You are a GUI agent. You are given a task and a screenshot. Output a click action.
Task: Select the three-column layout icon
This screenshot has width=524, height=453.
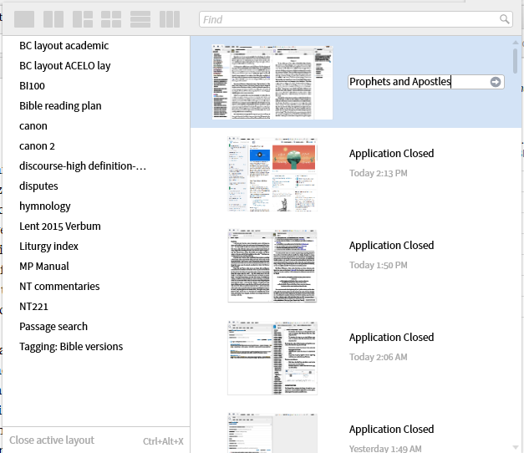[x=170, y=19]
